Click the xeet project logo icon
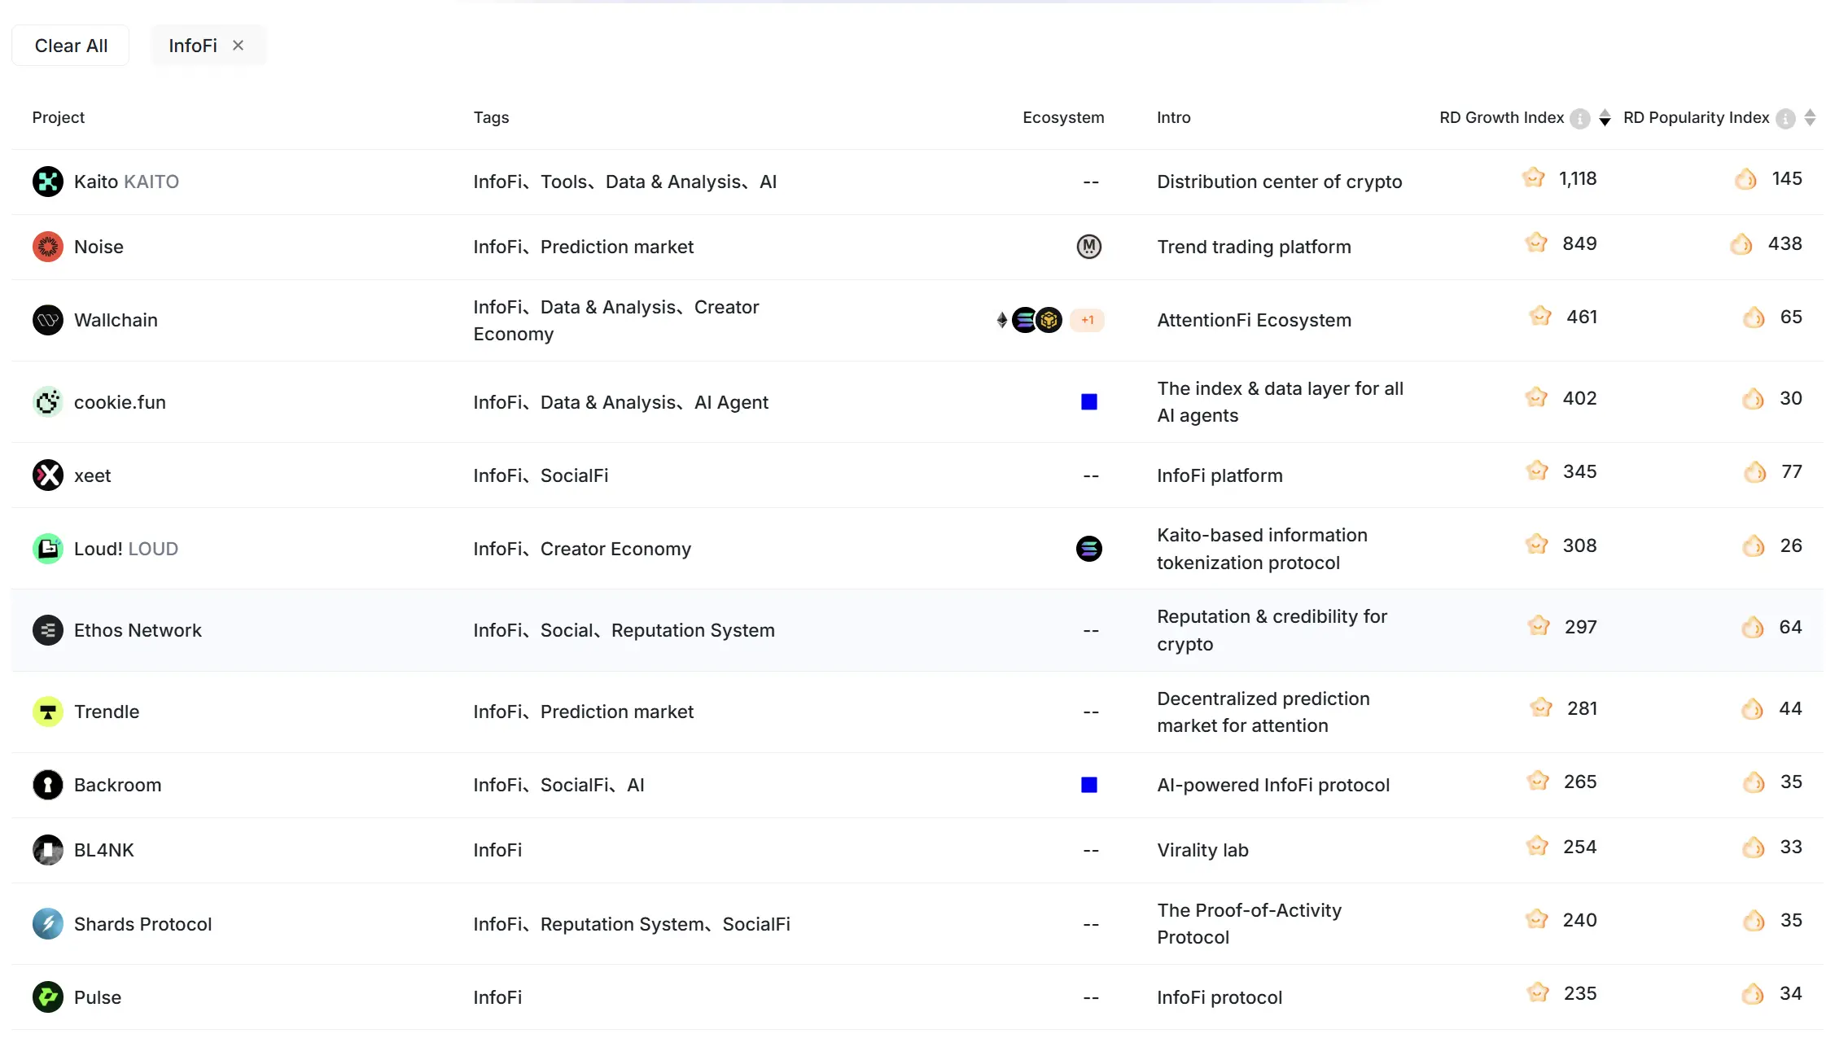Viewport: 1848px width, 1047px height. [x=48, y=475]
